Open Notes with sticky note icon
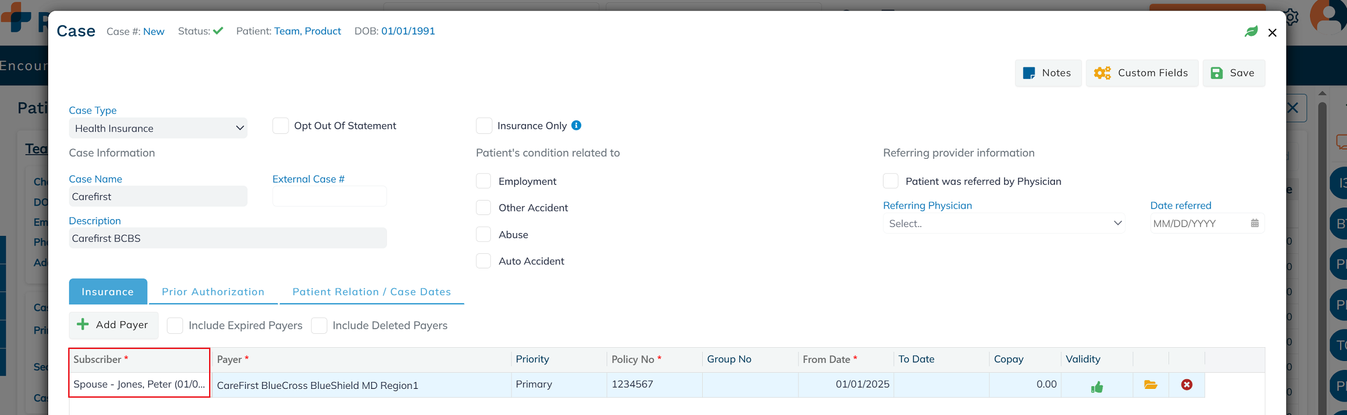 (x=1047, y=73)
